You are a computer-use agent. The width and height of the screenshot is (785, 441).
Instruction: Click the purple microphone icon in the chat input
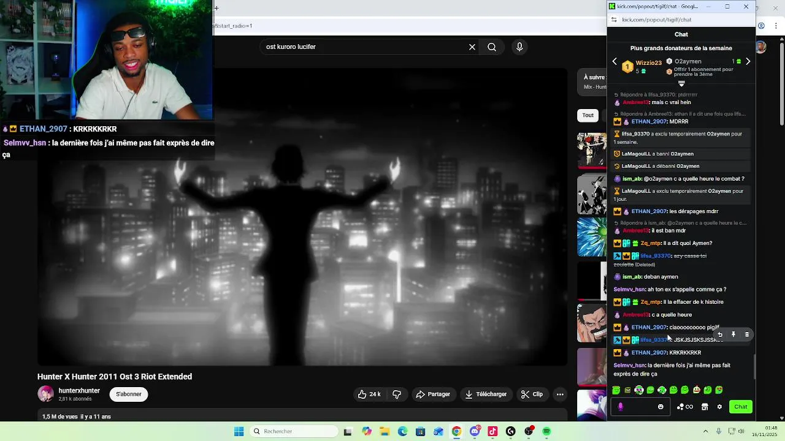[621, 407]
